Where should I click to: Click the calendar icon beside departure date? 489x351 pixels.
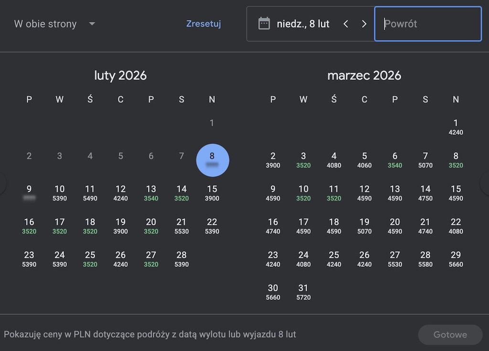point(264,24)
